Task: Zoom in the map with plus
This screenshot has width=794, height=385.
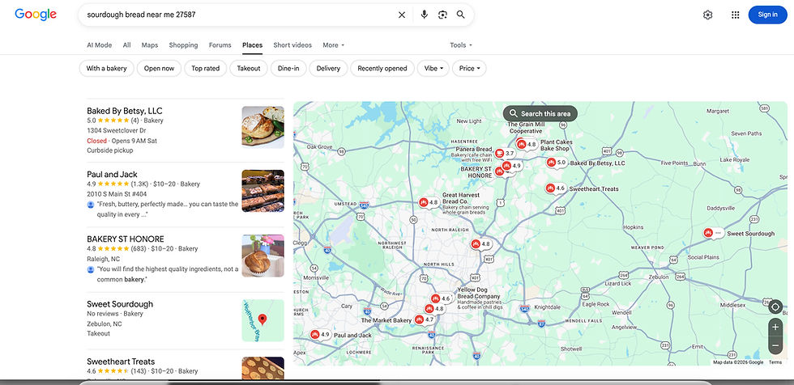Action: pos(775,327)
